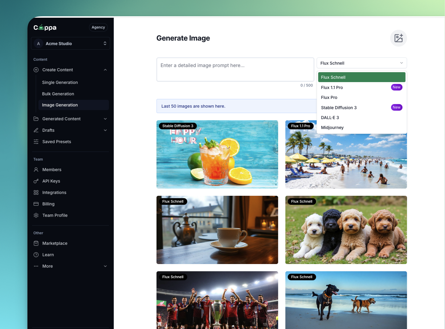Click into the image prompt text field
The width and height of the screenshot is (445, 329).
point(235,69)
